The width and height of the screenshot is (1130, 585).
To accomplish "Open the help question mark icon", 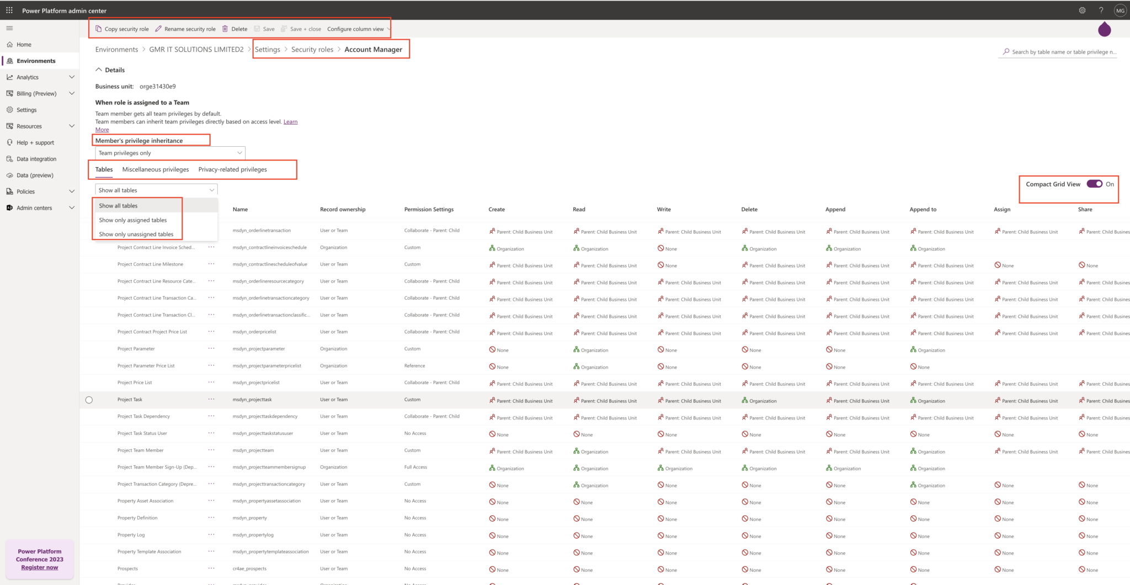I will (1101, 10).
